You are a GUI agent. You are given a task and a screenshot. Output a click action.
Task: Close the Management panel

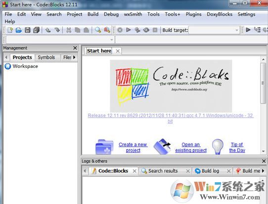pyautogui.click(x=75, y=48)
